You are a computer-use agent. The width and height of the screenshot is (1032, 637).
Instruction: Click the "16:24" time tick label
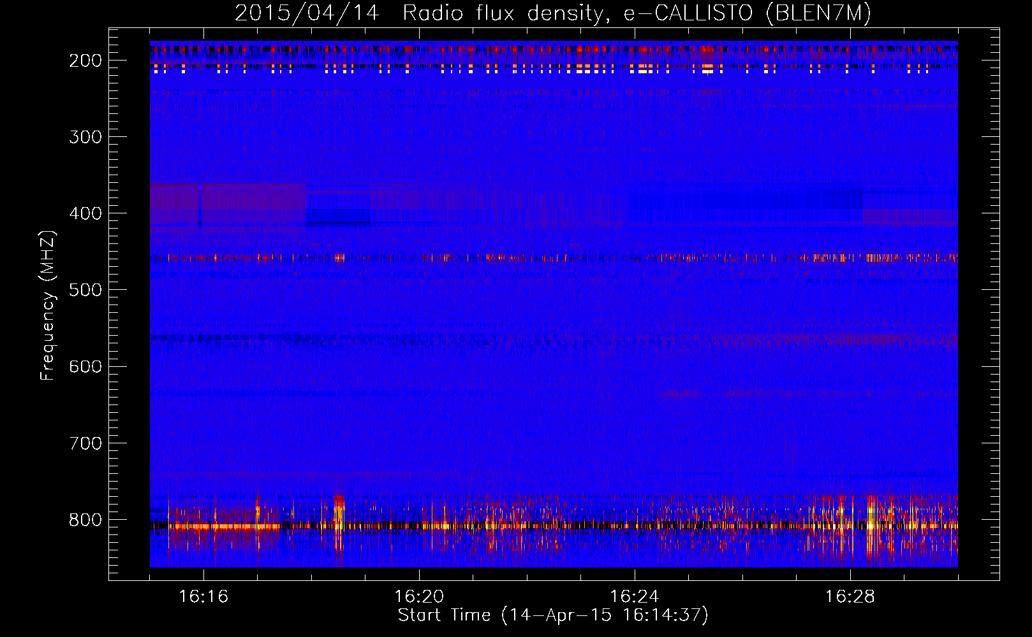635,597
